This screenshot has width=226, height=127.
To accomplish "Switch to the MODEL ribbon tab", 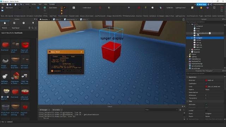I will [x=34, y=5].
